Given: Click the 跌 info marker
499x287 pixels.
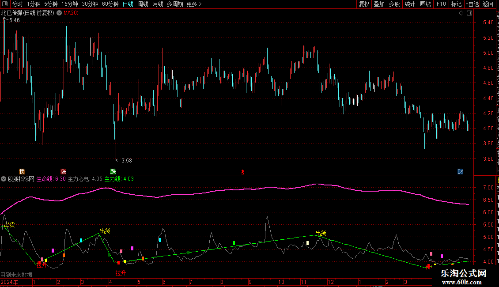Looking at the screenshot, I should [113, 171].
